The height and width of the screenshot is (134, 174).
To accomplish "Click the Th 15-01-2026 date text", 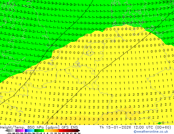I will [115, 127].
